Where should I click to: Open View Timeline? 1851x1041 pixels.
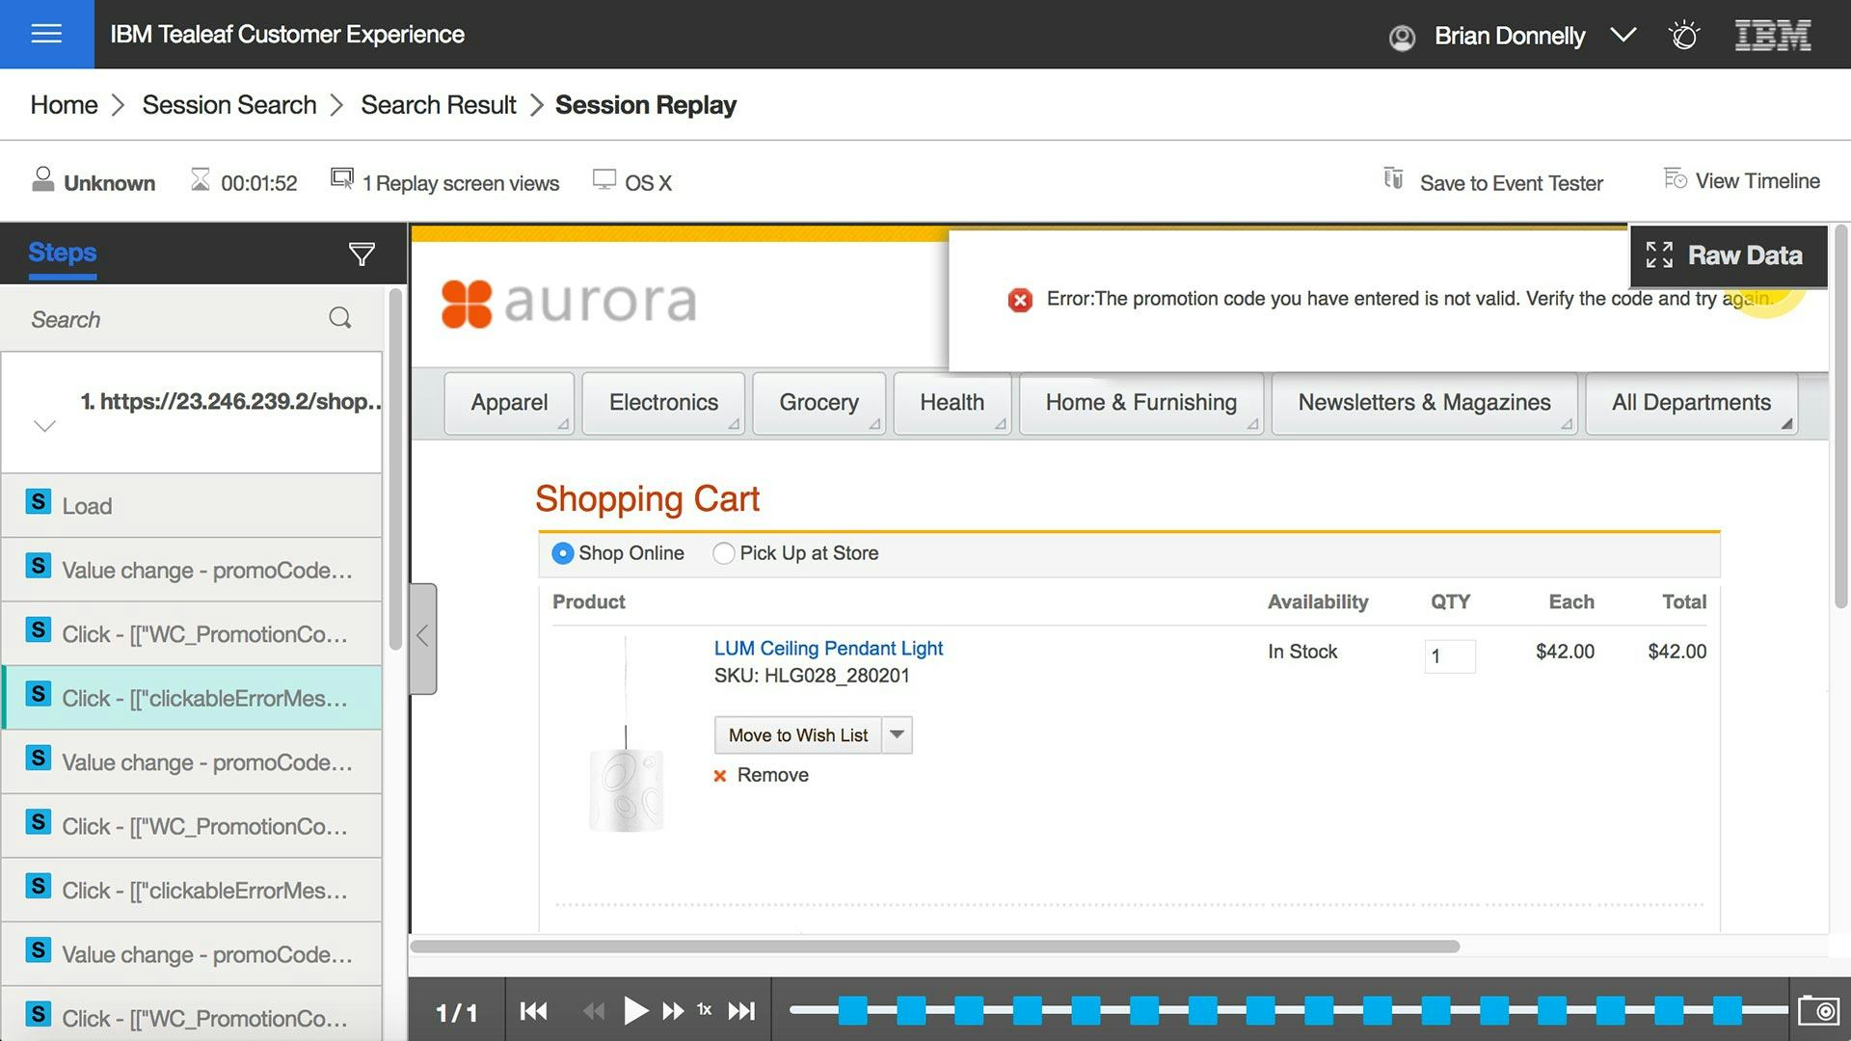tap(1741, 180)
